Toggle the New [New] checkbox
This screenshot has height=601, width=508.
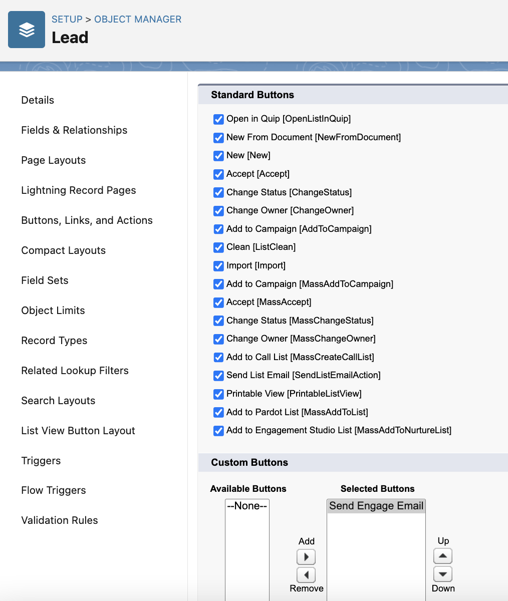pyautogui.click(x=218, y=156)
